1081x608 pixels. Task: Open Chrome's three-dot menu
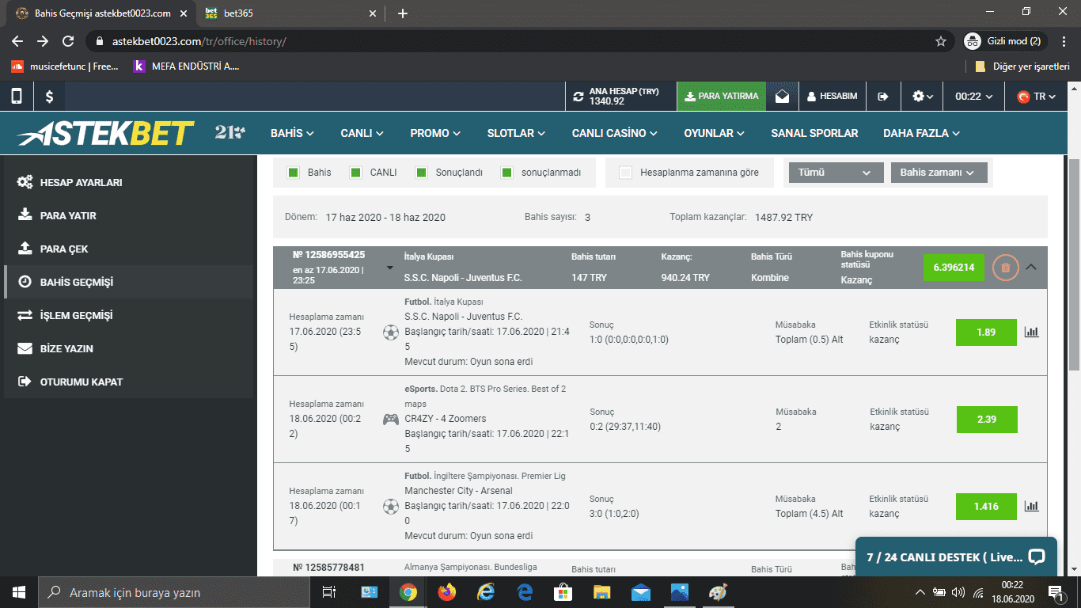click(x=1064, y=41)
